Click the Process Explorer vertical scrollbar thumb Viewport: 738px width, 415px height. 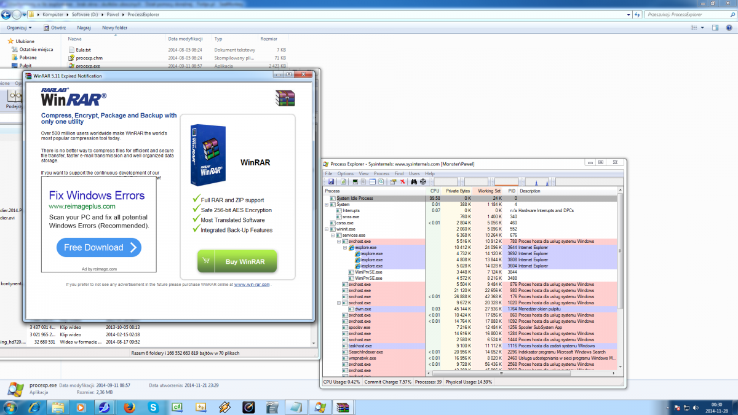[620, 252]
